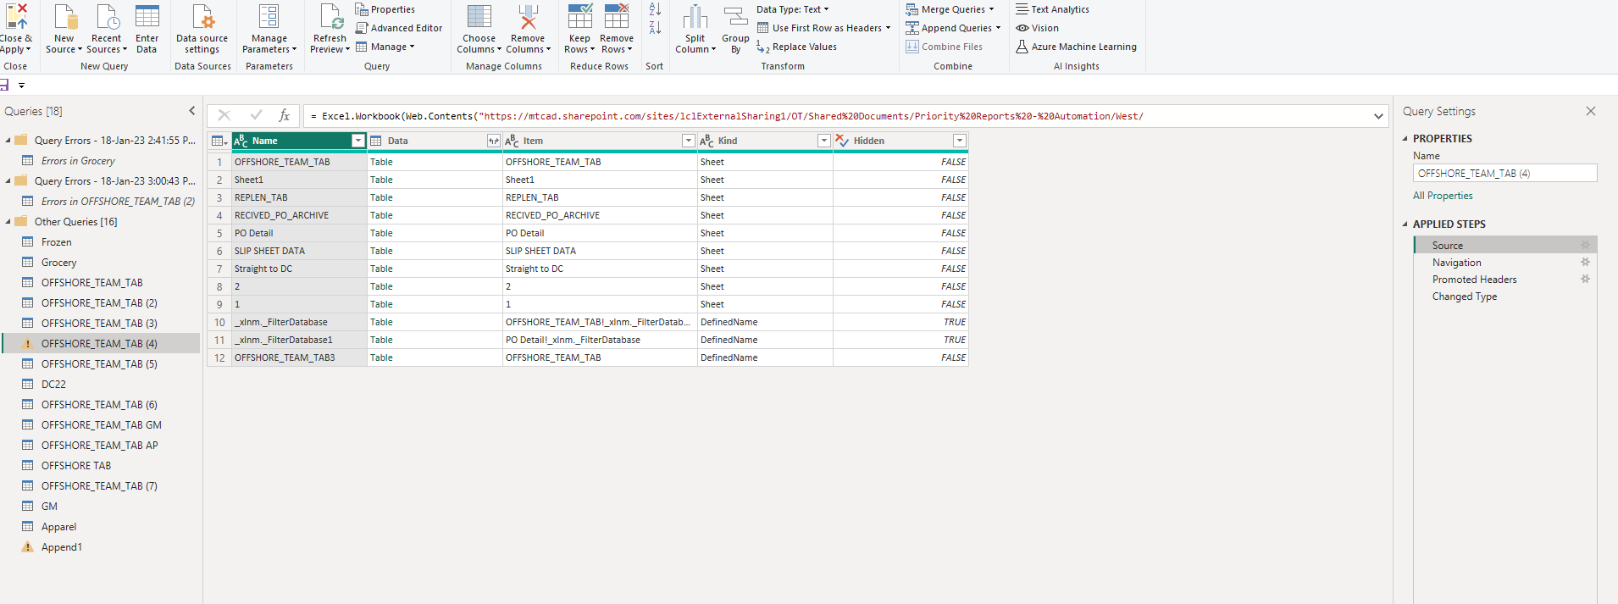Image resolution: width=1618 pixels, height=604 pixels.
Task: Open All Properties link
Action: click(1443, 196)
